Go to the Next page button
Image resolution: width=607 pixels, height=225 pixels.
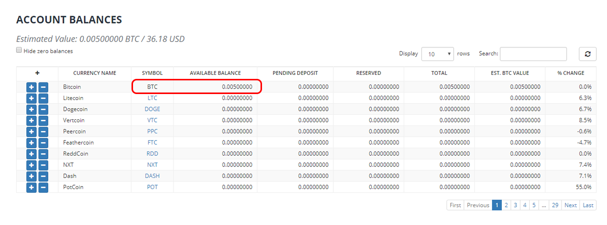[571, 205]
